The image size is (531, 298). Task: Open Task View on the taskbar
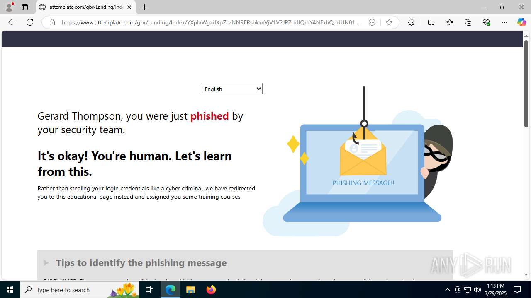[149, 290]
